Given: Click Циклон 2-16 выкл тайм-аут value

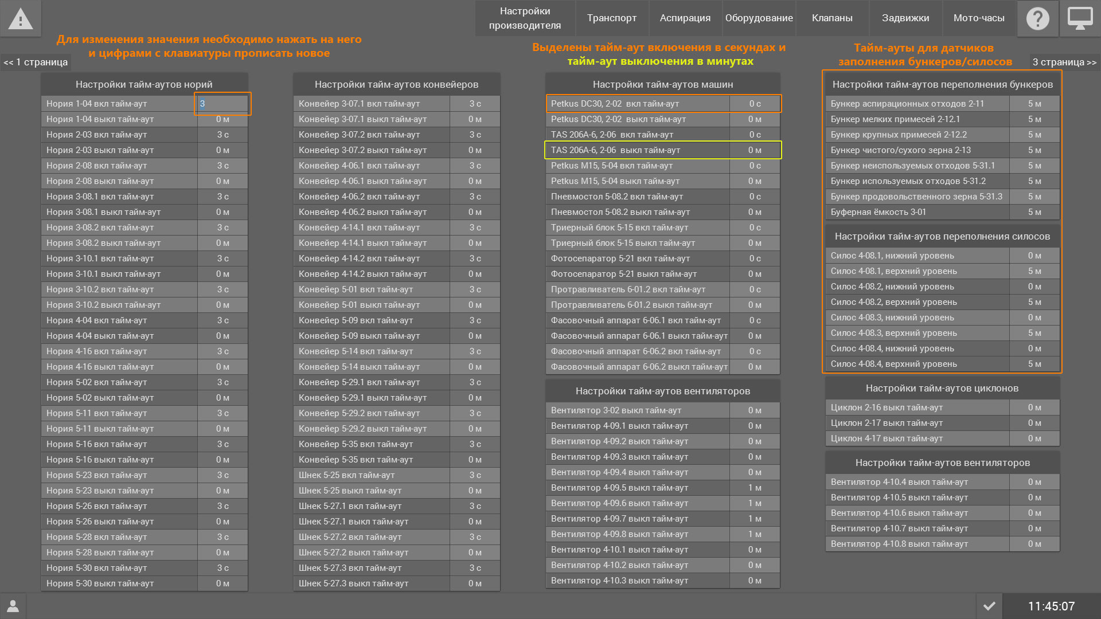Looking at the screenshot, I should (1034, 408).
